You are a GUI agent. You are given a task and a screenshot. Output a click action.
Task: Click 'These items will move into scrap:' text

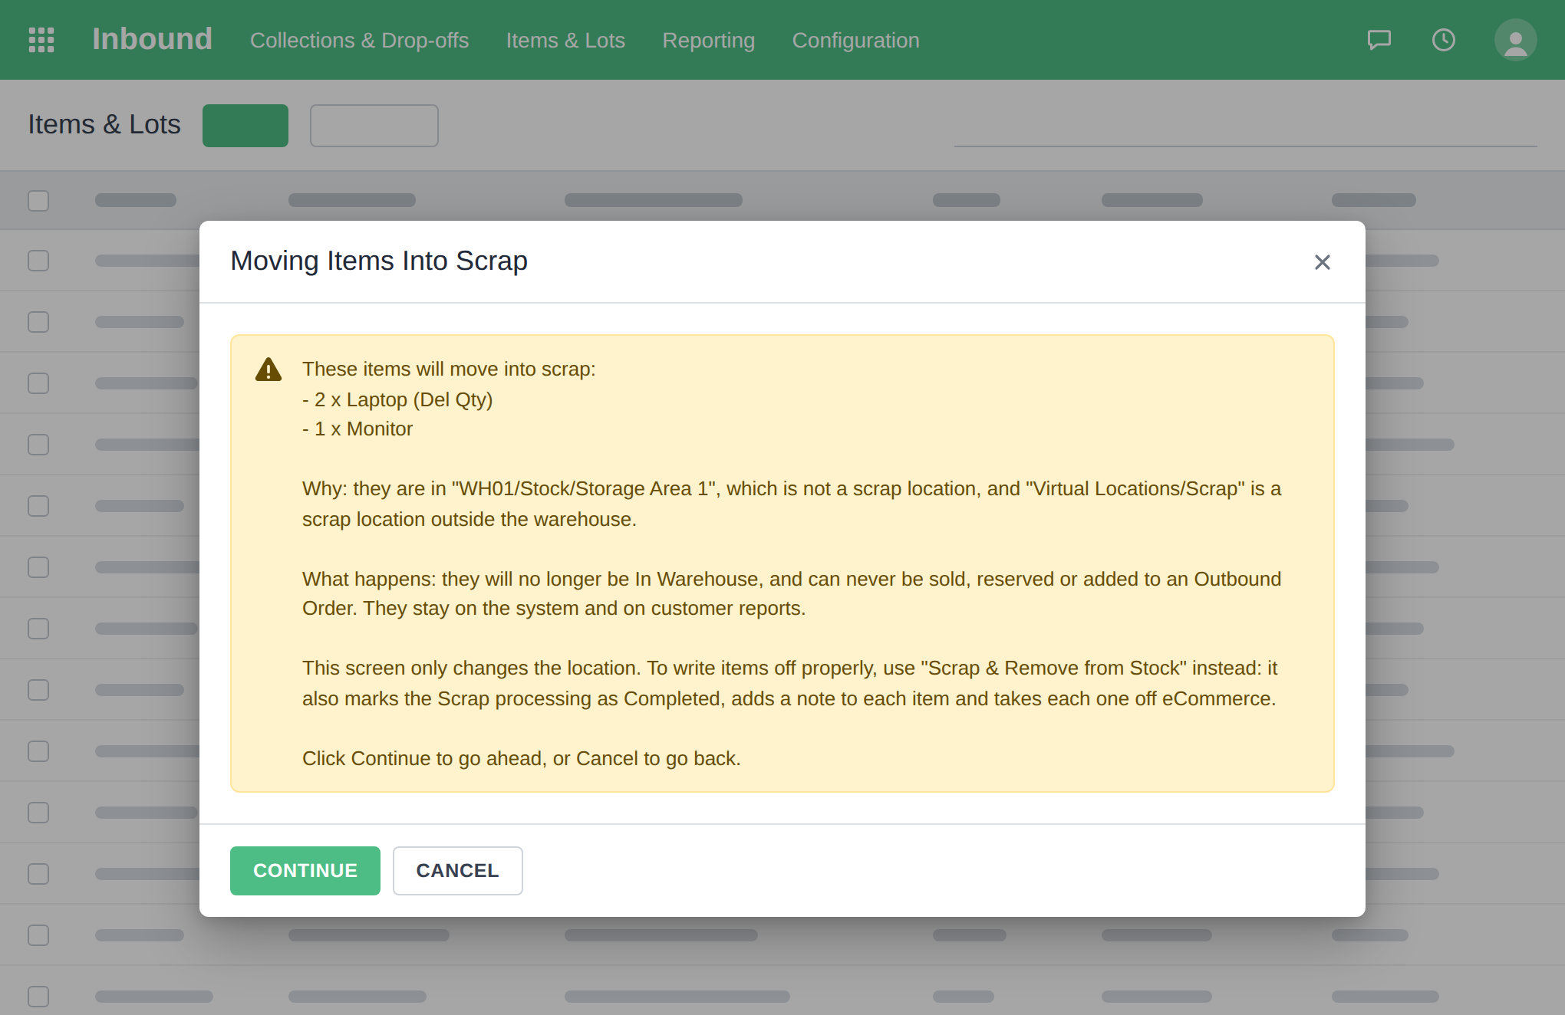tap(449, 369)
